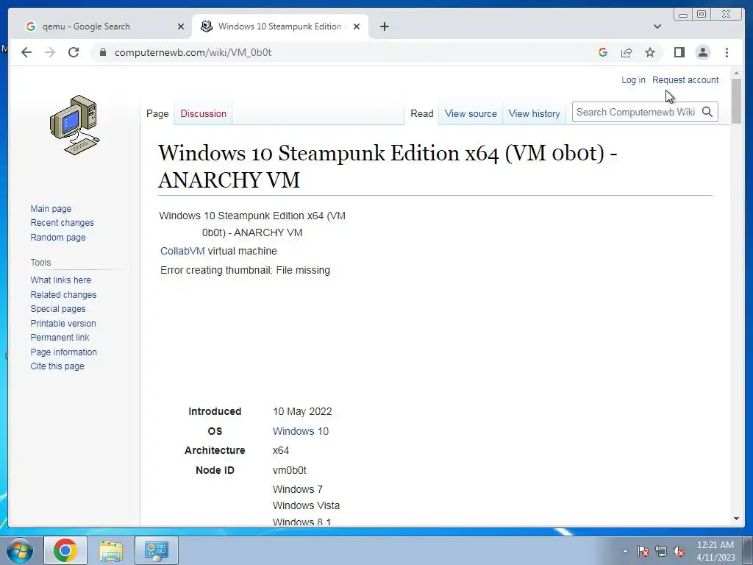Select the Windows 10 Steampunk Edition tab
Viewport: 753px width, 565px height.
pos(280,26)
